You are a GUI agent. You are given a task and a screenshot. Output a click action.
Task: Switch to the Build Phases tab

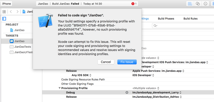[166, 19]
